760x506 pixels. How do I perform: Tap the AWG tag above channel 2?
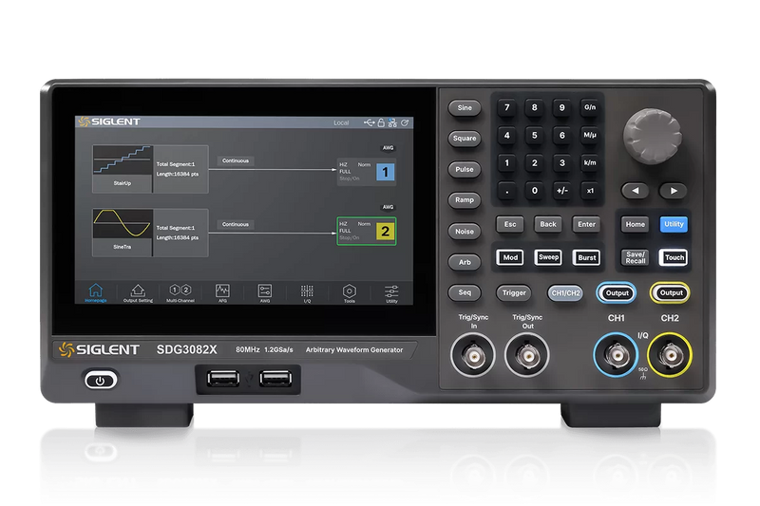point(389,207)
